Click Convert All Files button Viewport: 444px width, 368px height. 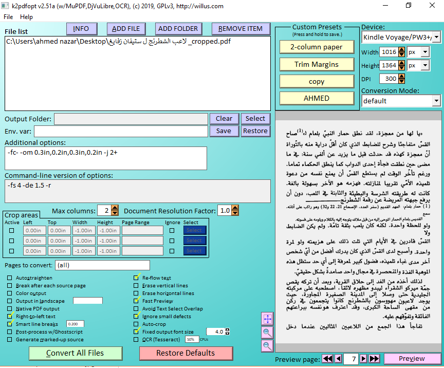click(x=76, y=353)
